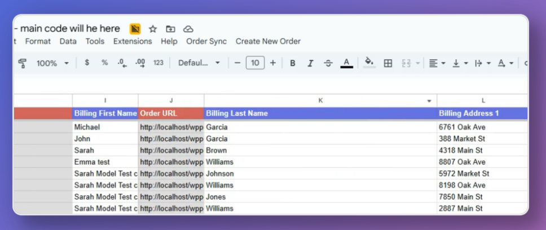Expand the vertical align dropdown arrow
This screenshot has height=230, width=546.
(x=466, y=63)
